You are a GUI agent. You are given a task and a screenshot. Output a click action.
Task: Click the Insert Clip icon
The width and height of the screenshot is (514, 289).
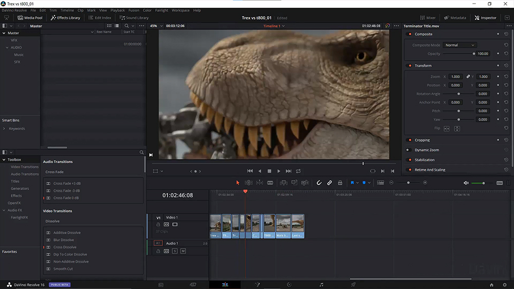[284, 183]
